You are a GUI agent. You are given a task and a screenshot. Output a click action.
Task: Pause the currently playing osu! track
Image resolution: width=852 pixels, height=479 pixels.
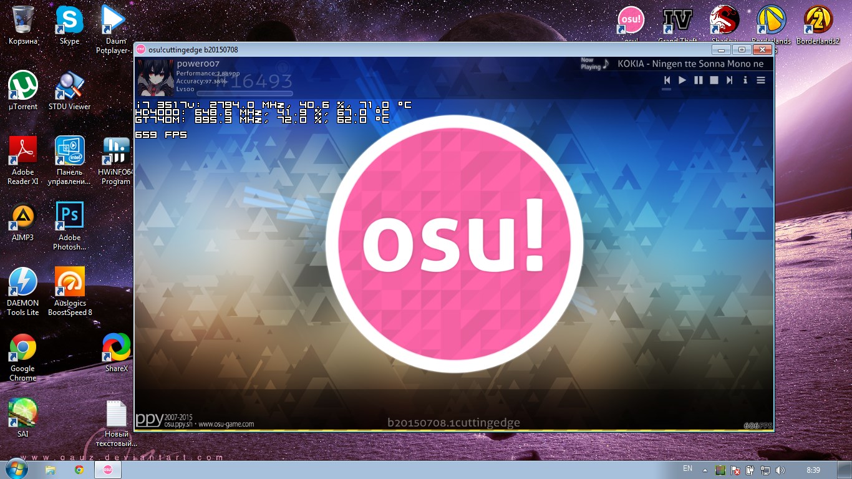(x=699, y=80)
